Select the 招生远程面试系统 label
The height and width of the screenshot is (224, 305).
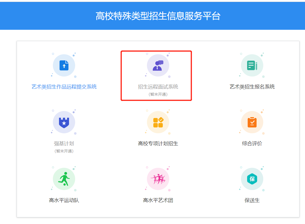coord(158,87)
